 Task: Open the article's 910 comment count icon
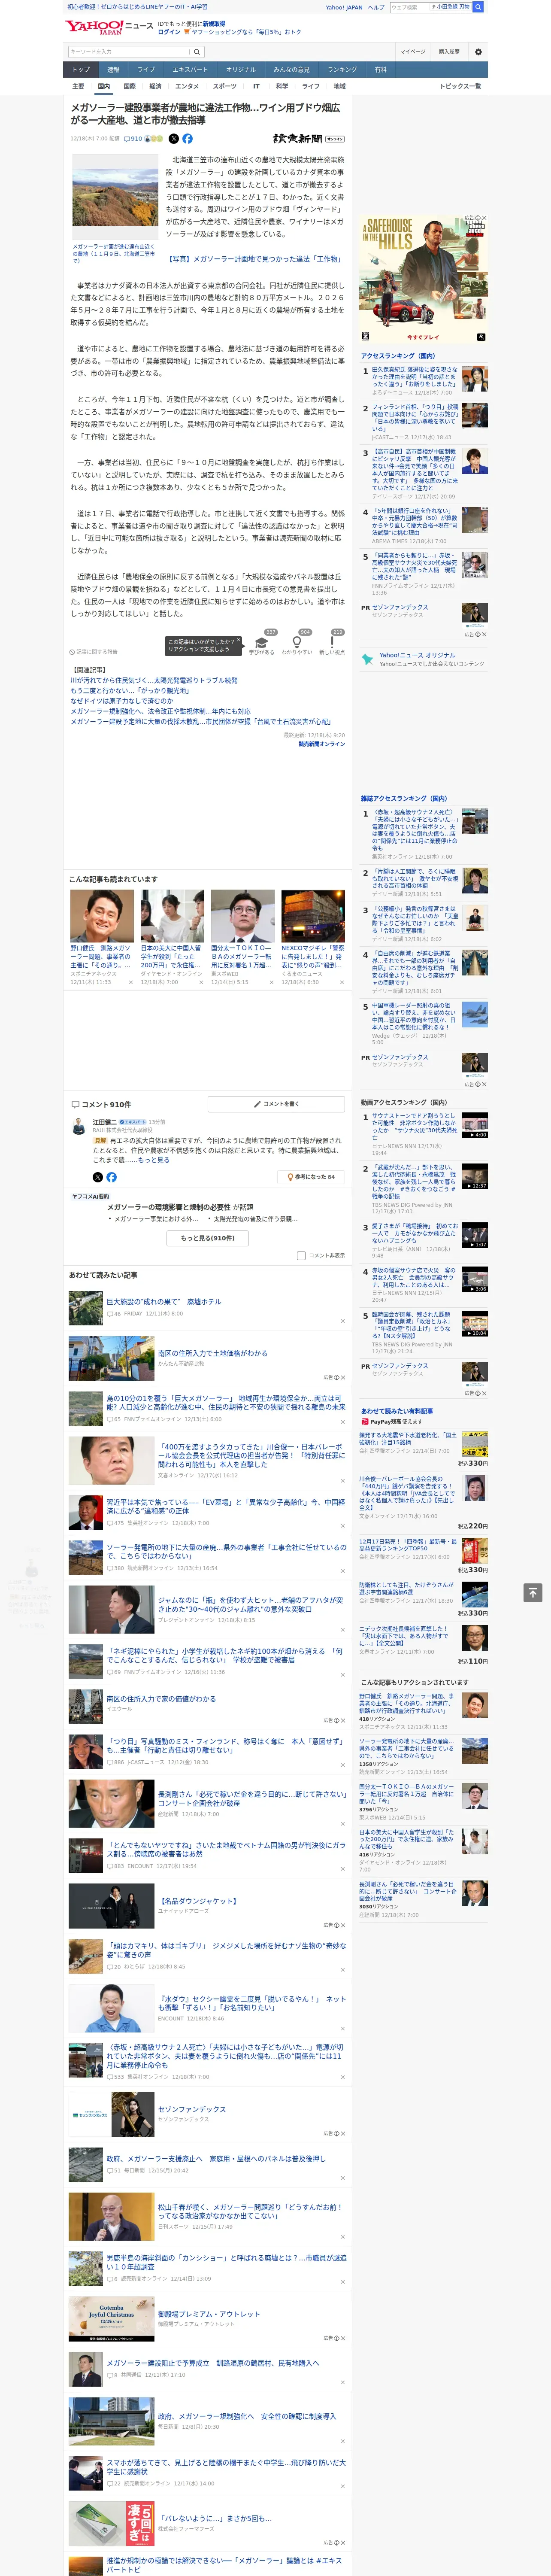[133, 139]
